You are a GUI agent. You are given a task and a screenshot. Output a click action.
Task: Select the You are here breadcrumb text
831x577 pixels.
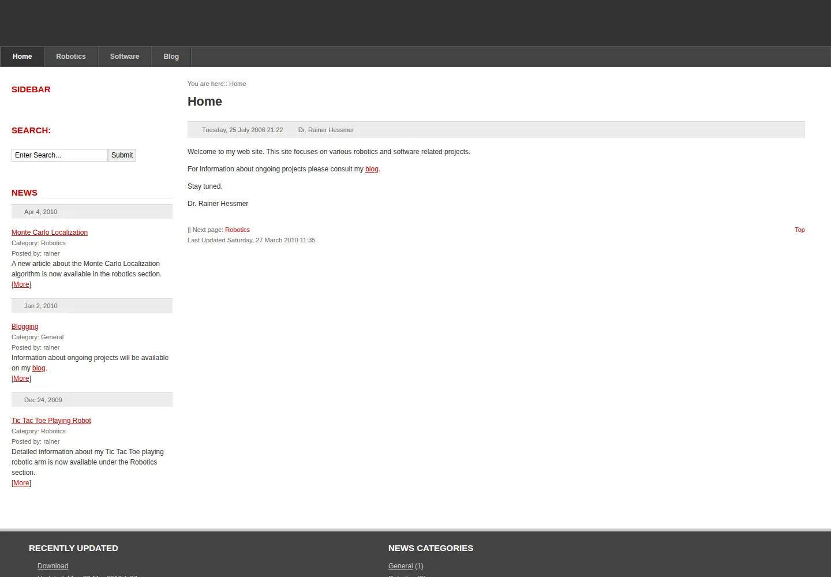(x=216, y=84)
